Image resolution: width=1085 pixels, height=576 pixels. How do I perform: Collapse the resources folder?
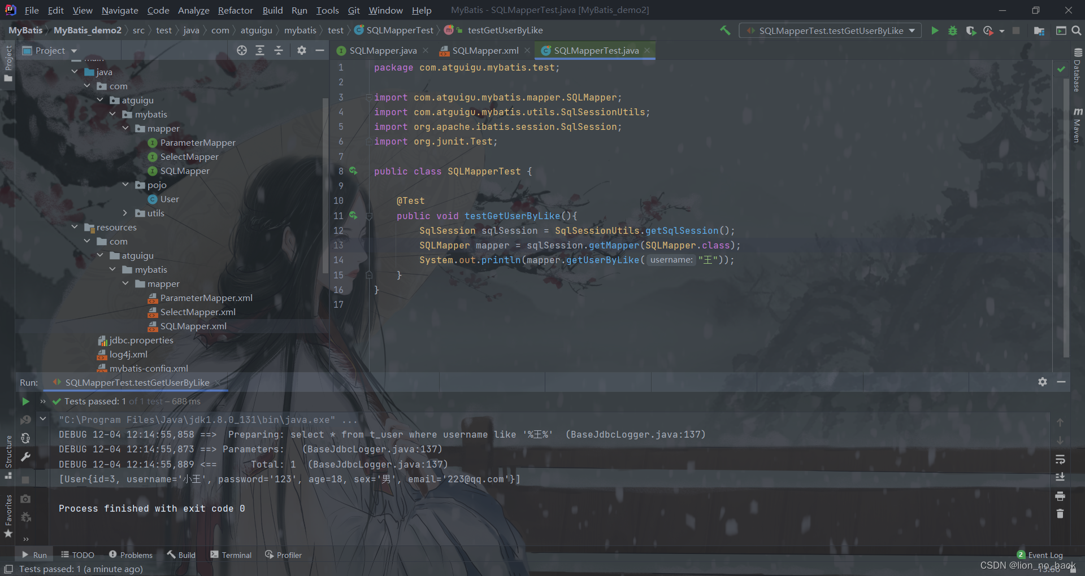click(75, 227)
